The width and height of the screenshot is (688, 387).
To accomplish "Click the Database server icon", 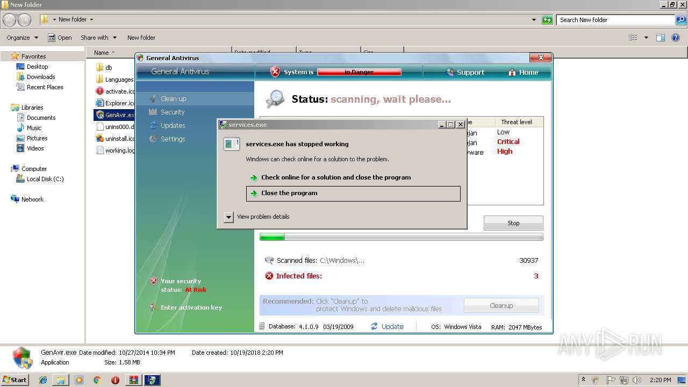I will pyautogui.click(x=262, y=326).
